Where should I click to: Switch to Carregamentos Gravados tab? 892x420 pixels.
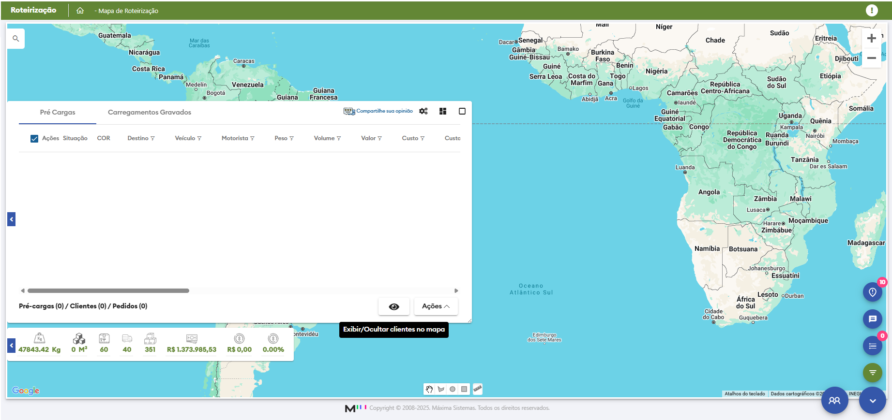pos(149,112)
